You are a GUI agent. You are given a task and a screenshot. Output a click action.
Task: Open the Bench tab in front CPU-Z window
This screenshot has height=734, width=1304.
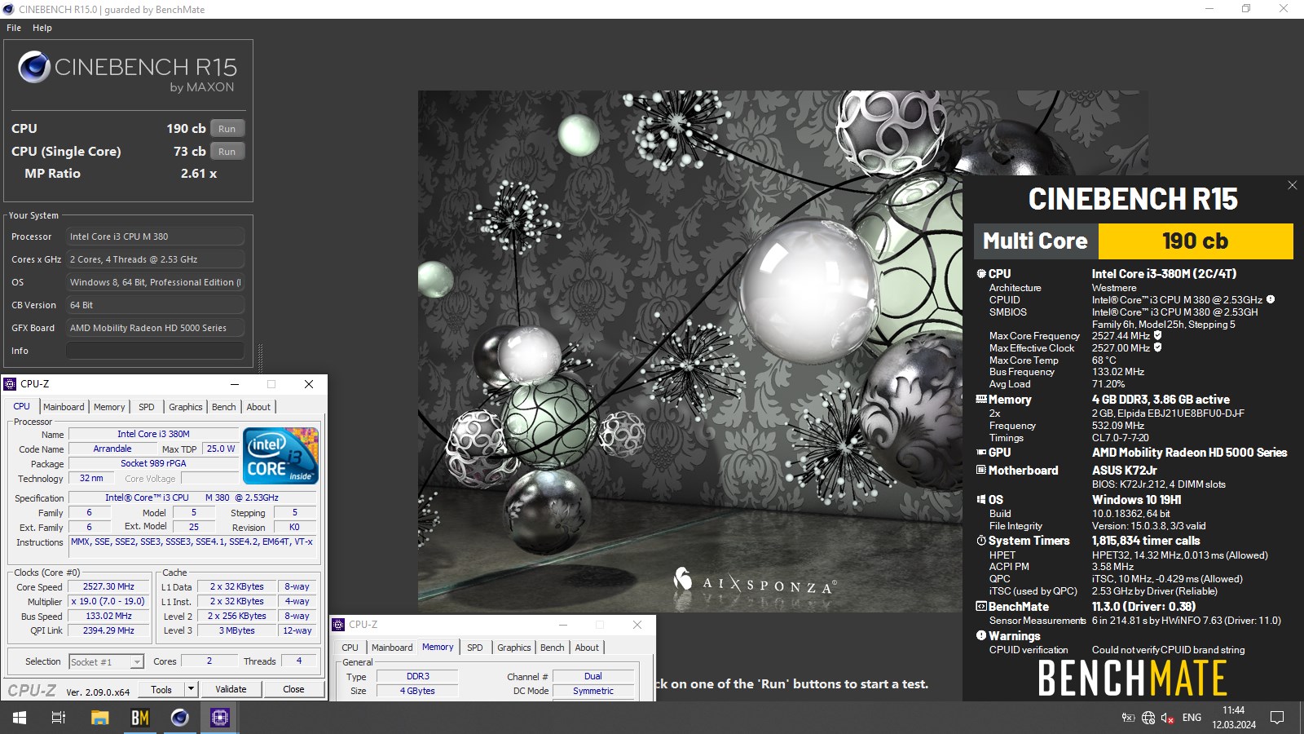224,407
